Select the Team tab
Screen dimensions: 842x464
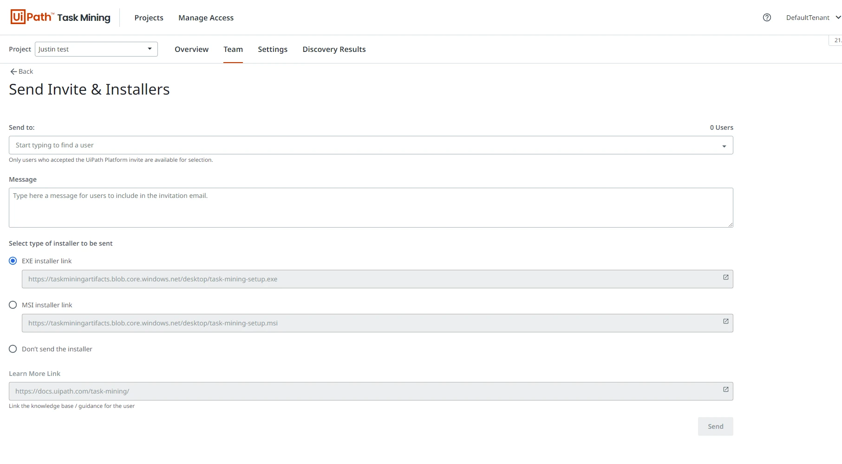pos(233,49)
